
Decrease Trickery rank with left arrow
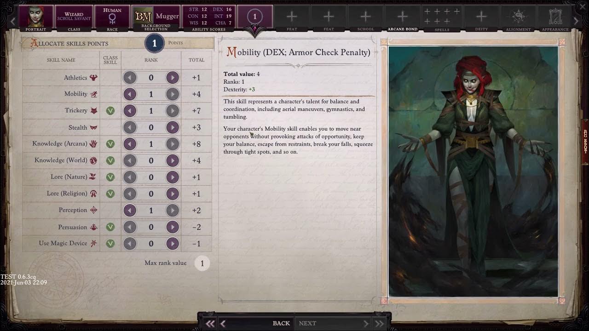pos(130,111)
